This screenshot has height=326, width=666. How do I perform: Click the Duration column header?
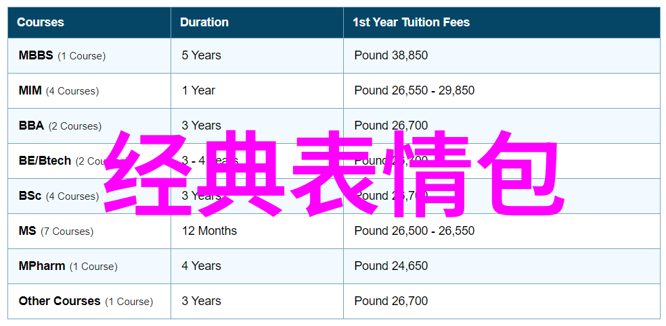pyautogui.click(x=204, y=22)
